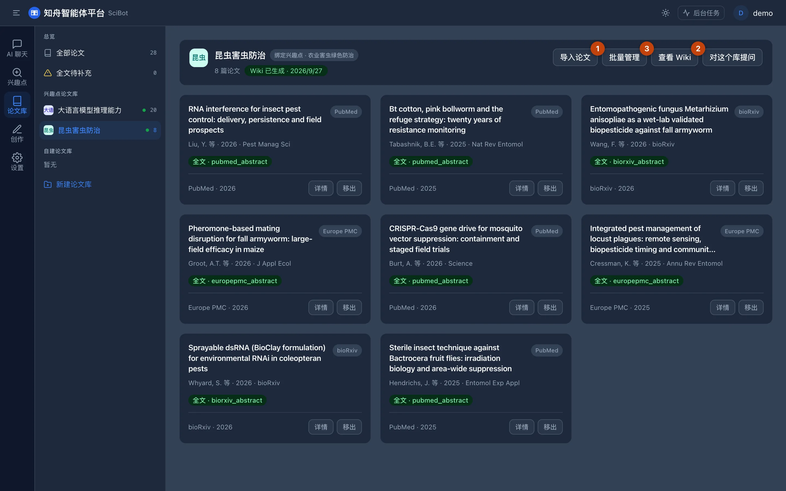Open 批量管理 batch management
Screen dimensions: 786x491
624,58
